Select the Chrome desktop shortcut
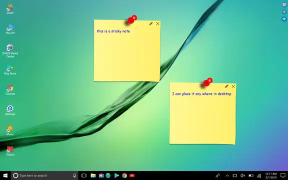This screenshot has height=180, width=288. pos(10,90)
